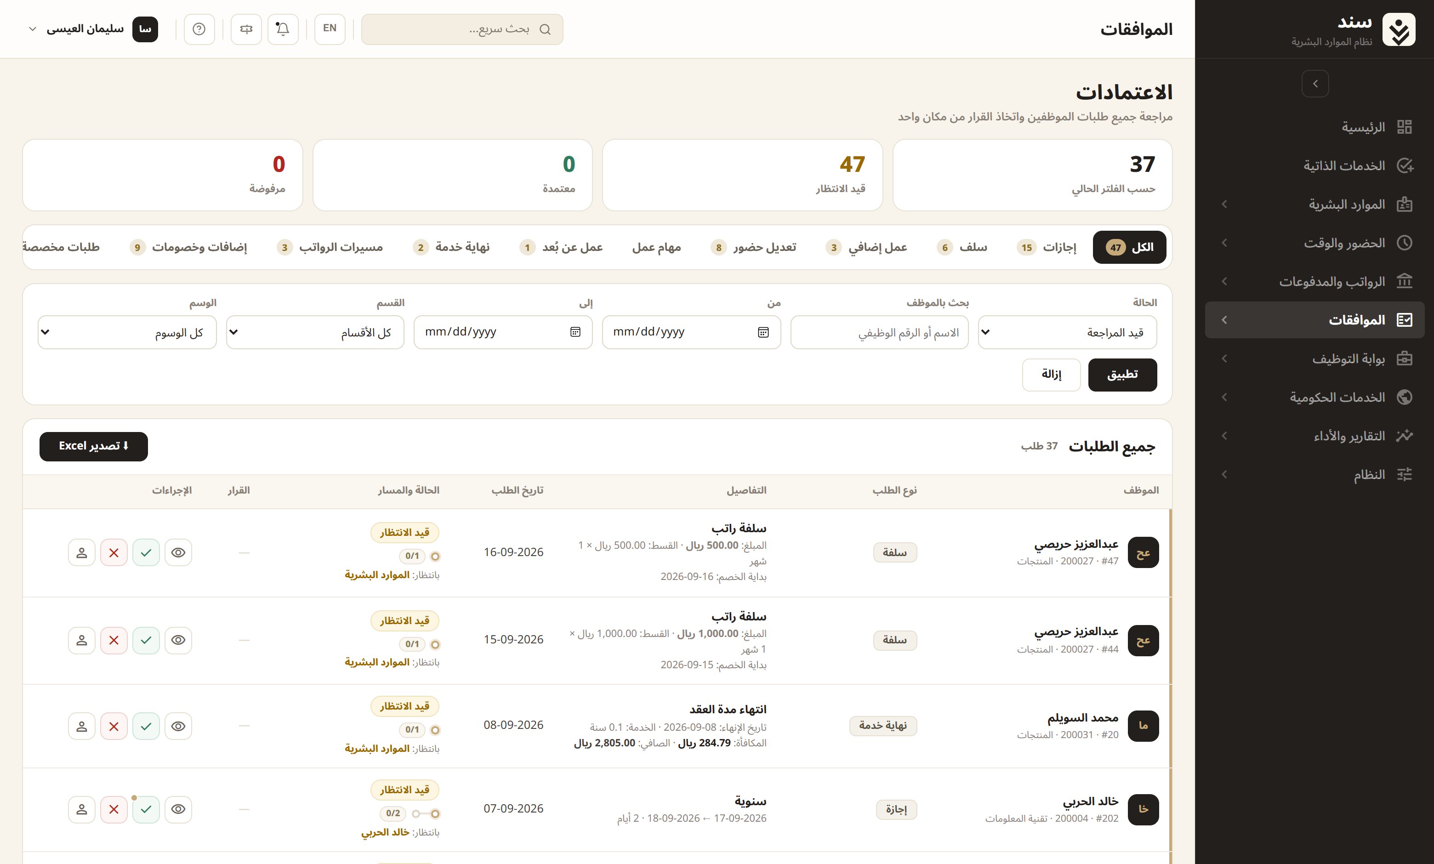View details eye icon for request #20
The image size is (1434, 864).
[178, 726]
